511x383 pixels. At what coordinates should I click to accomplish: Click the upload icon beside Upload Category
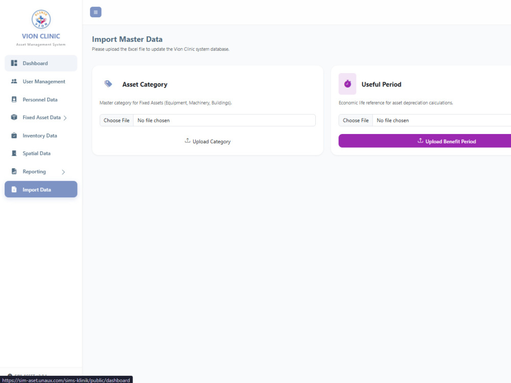click(188, 141)
